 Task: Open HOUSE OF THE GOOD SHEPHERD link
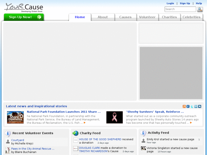pos(100,139)
